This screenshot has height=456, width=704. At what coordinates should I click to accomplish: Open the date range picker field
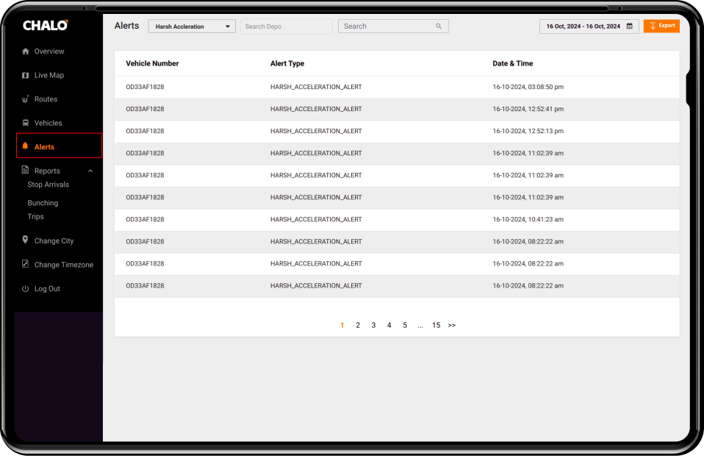[x=583, y=26]
